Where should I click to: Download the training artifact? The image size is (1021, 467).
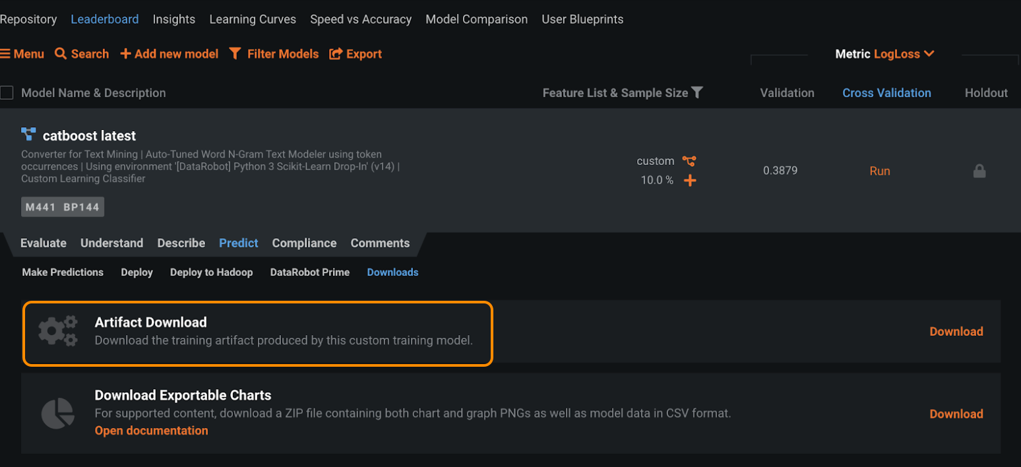956,332
